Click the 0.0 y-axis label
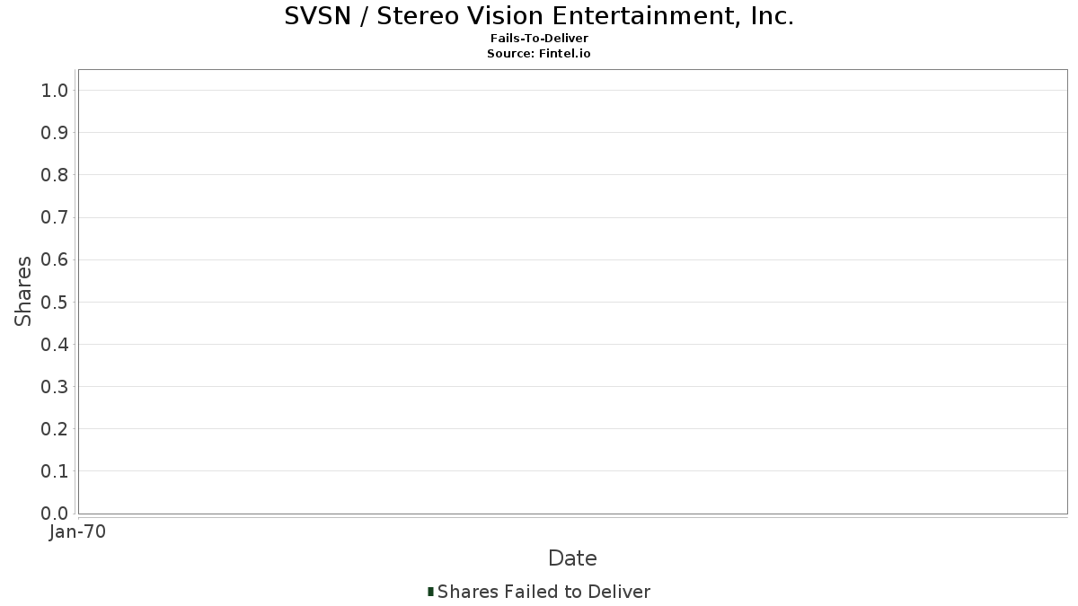 coord(54,514)
